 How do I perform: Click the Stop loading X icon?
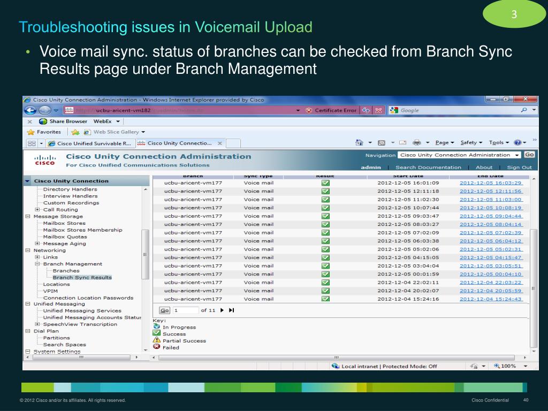[x=378, y=110]
